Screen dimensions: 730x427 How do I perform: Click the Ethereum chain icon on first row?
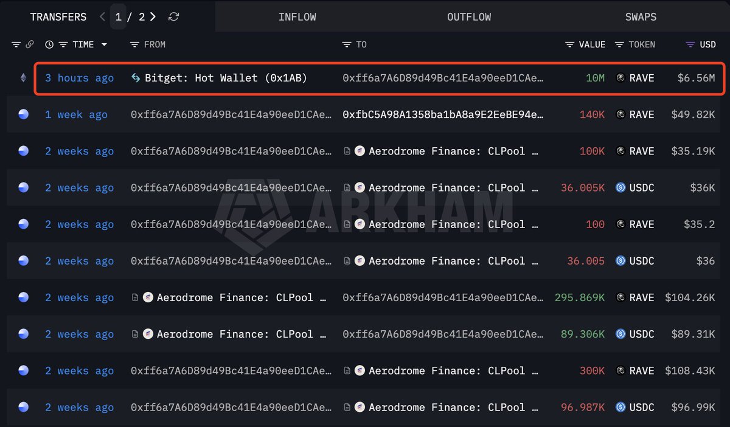[x=24, y=78]
